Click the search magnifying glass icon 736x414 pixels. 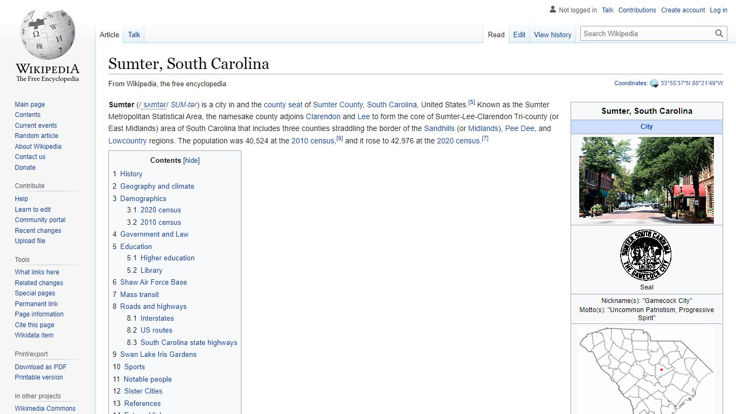pos(719,33)
